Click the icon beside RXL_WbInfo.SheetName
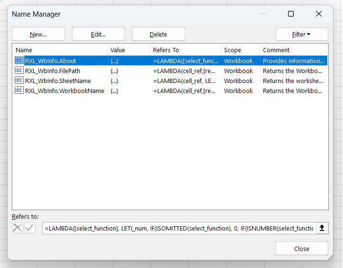This screenshot has height=268, width=343. pos(19,81)
